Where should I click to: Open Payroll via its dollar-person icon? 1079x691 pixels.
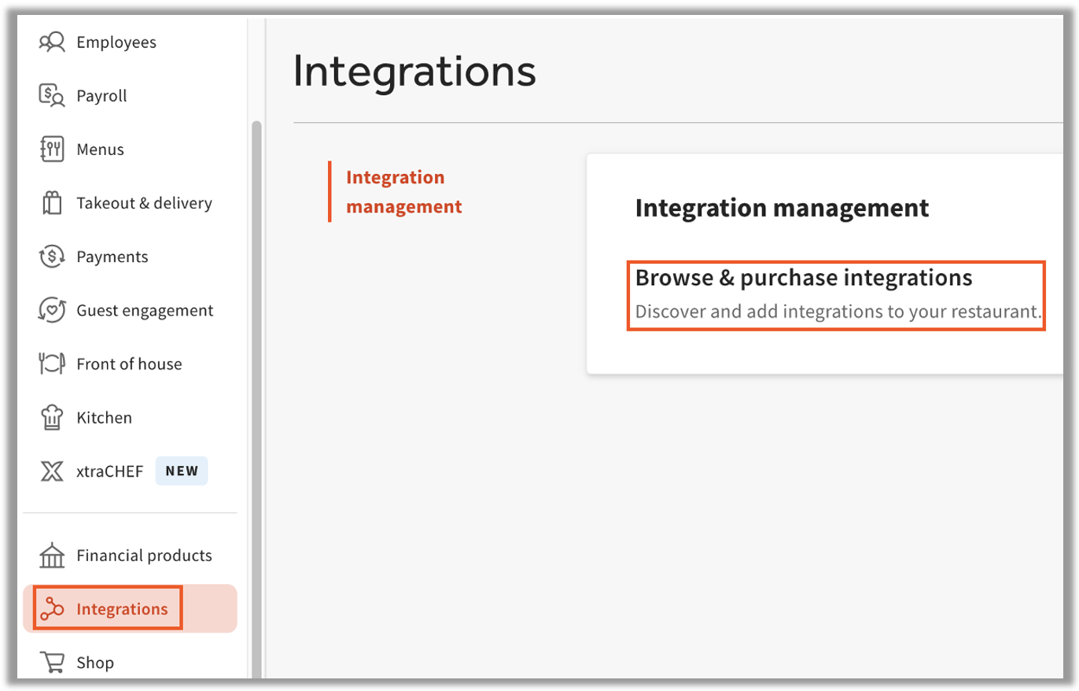pos(51,96)
